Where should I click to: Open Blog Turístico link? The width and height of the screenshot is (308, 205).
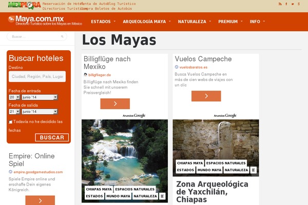pos(122,4)
